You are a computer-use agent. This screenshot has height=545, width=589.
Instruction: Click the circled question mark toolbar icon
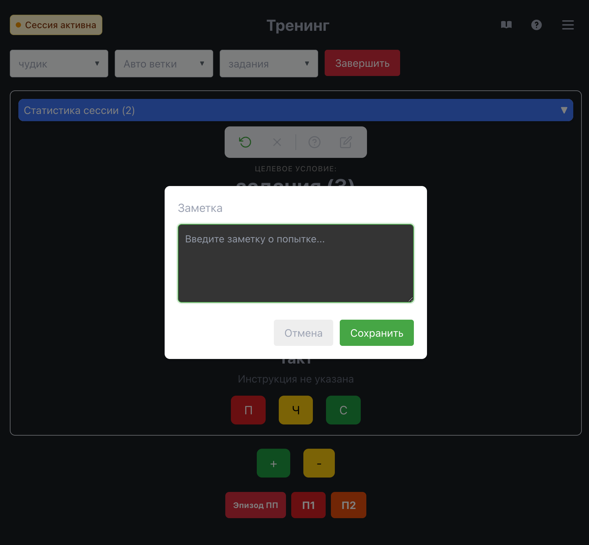(314, 142)
